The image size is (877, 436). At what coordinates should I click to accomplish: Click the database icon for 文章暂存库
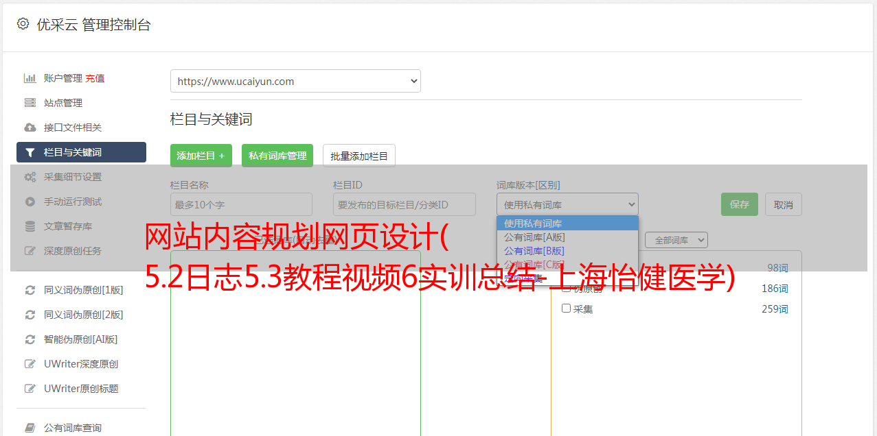(x=30, y=226)
